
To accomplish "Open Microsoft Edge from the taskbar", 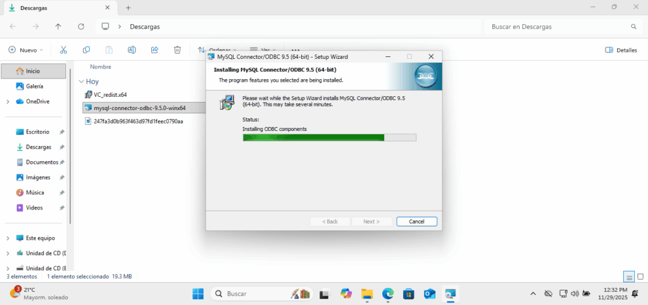I will [387, 294].
